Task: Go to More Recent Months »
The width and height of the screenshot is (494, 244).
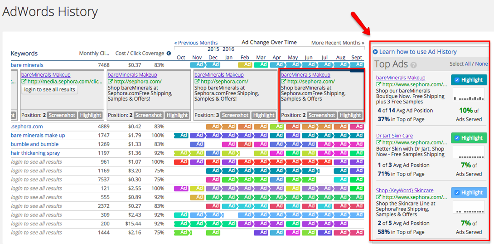Action: coord(338,43)
